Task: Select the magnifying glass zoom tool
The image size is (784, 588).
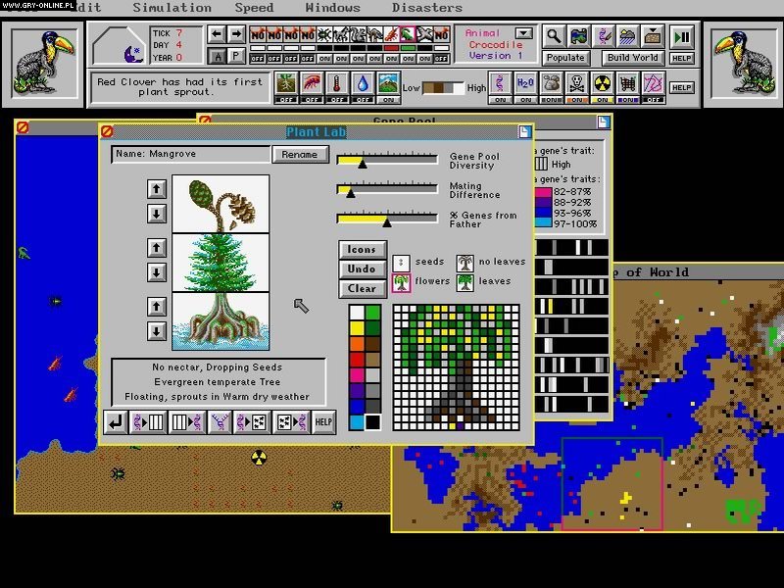Action: pyautogui.click(x=555, y=38)
